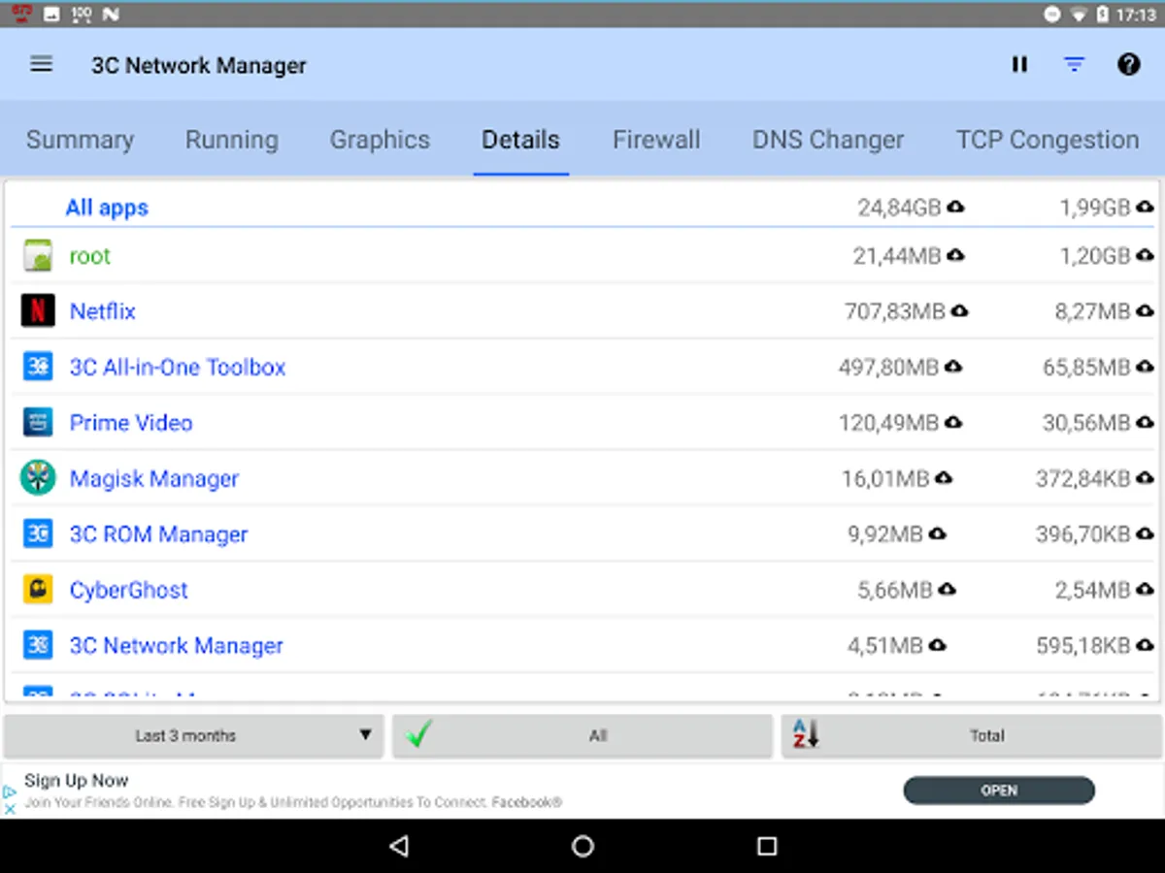Tap the Sign Up Now ad headline
Image resolution: width=1165 pixels, height=873 pixels.
pyautogui.click(x=77, y=780)
